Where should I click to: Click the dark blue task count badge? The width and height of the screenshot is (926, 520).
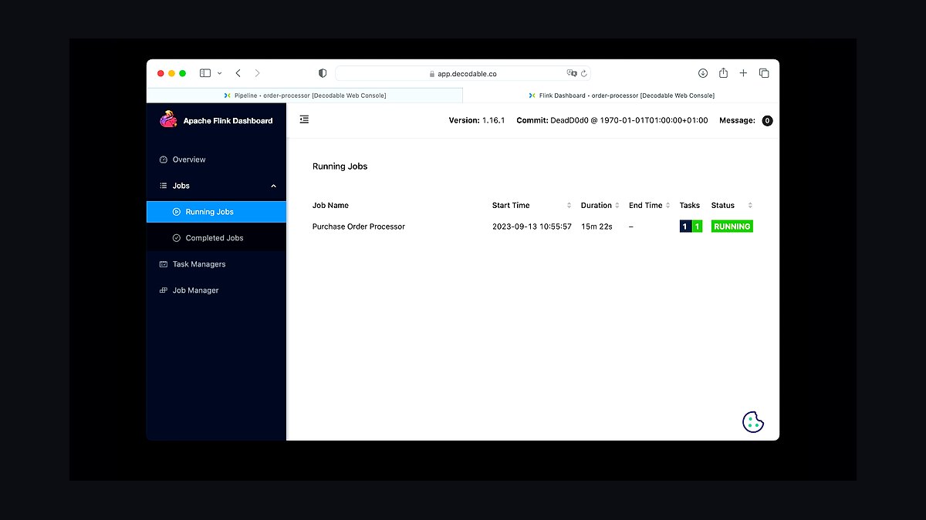(685, 226)
